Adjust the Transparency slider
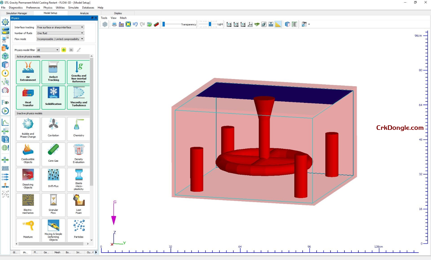This screenshot has width=431, height=260. click(x=164, y=24)
